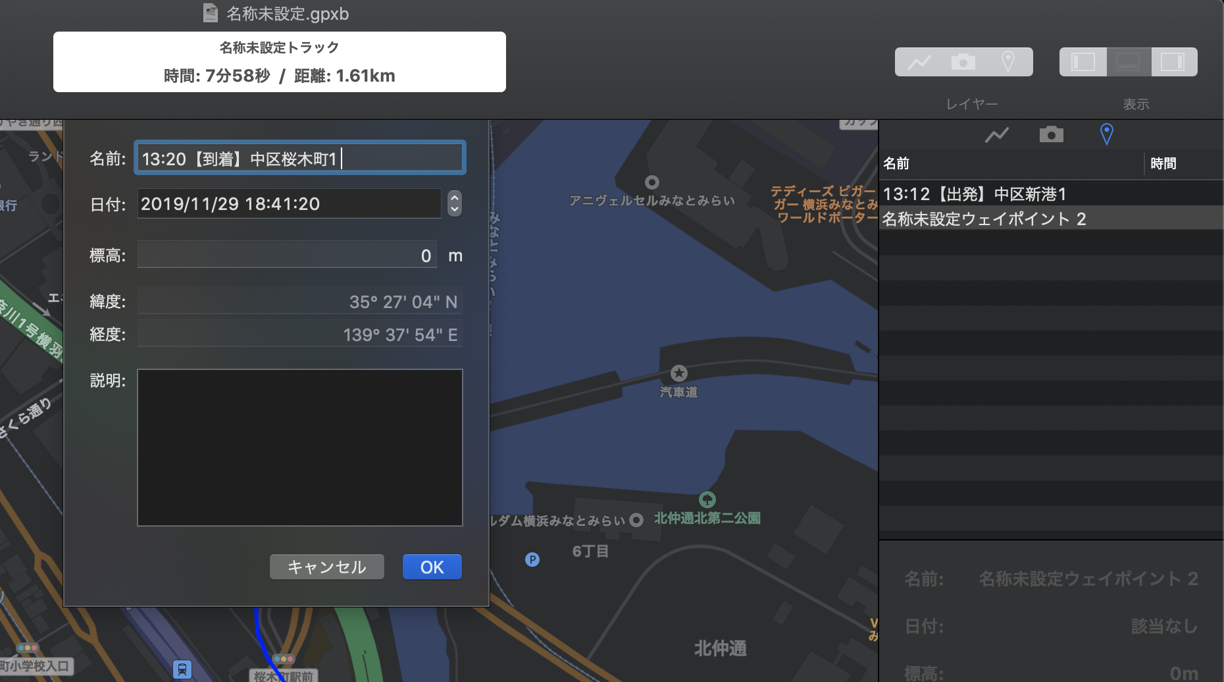Sort the waypoint list by 時間 column

(1184, 163)
